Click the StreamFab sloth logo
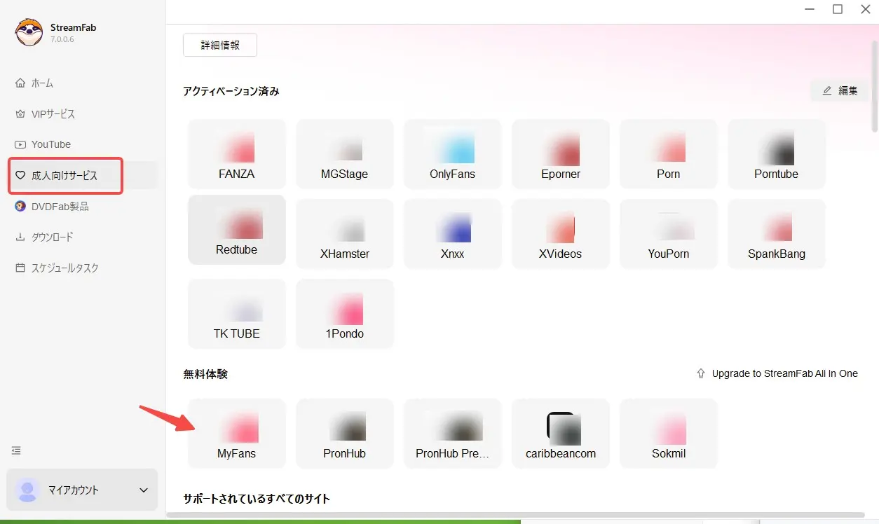This screenshot has height=524, width=879. point(29,32)
